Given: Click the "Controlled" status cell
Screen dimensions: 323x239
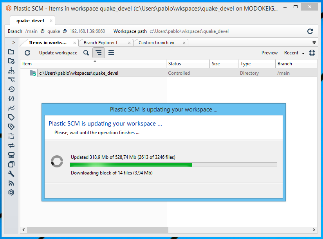Looking at the screenshot, I should point(179,73).
